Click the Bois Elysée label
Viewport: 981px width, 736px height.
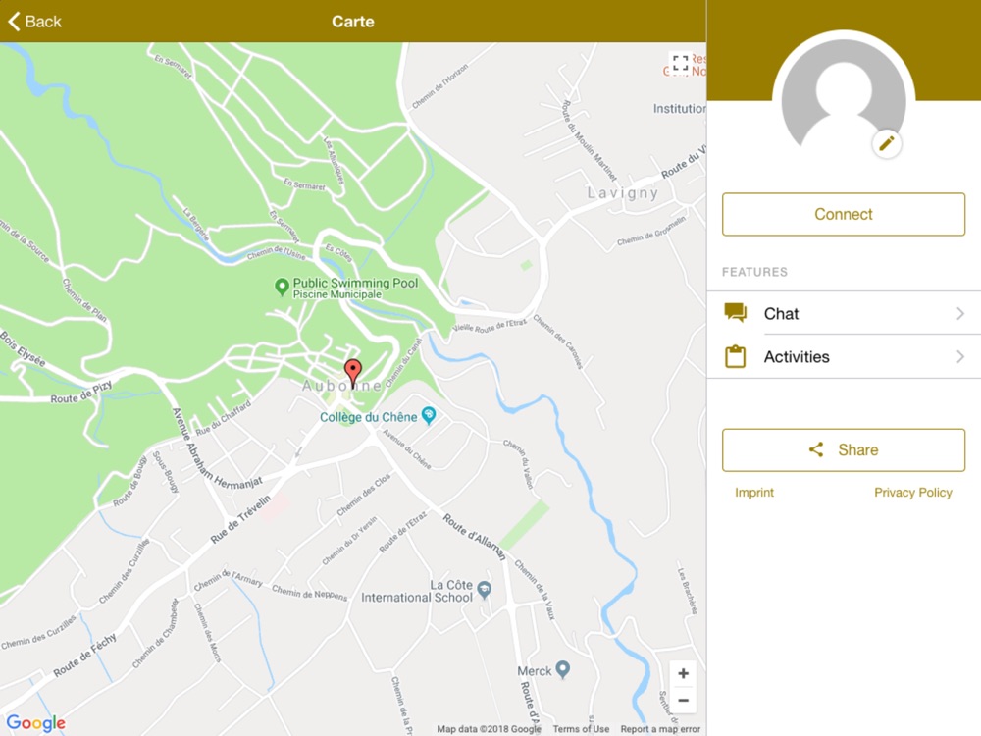(22, 348)
